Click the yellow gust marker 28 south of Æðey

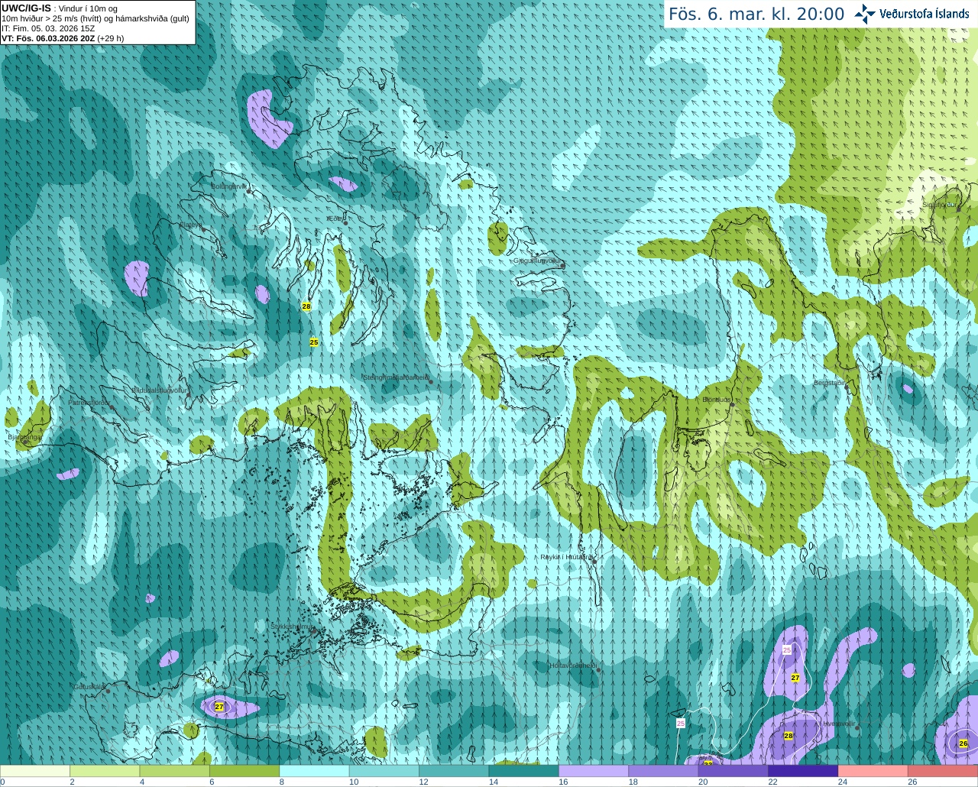click(x=306, y=306)
